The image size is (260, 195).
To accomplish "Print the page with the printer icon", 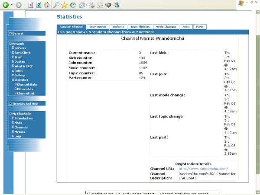I will (92, 5).
